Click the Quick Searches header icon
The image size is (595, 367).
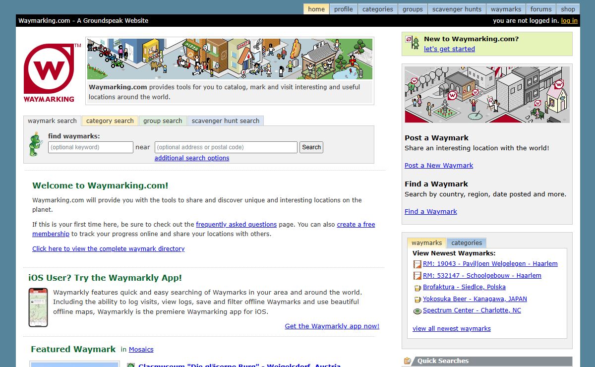[408, 361]
